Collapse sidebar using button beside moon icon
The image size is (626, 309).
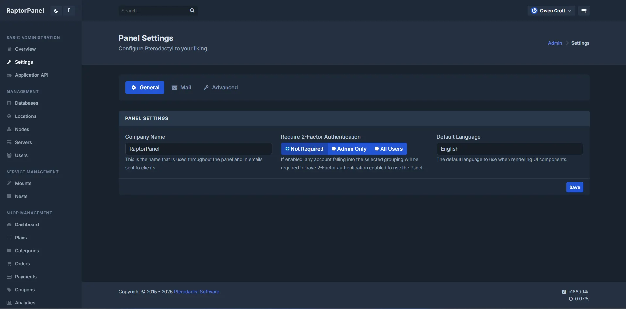point(69,11)
